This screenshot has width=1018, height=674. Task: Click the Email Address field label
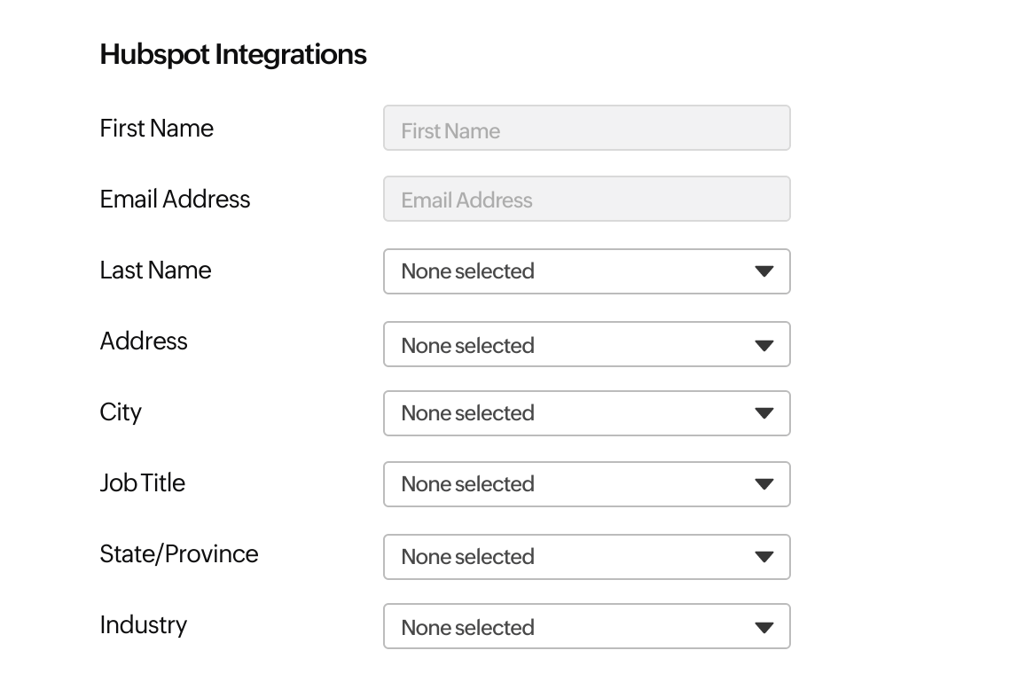pyautogui.click(x=175, y=199)
